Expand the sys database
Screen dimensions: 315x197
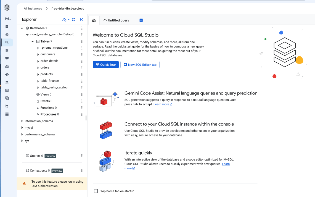point(22,141)
